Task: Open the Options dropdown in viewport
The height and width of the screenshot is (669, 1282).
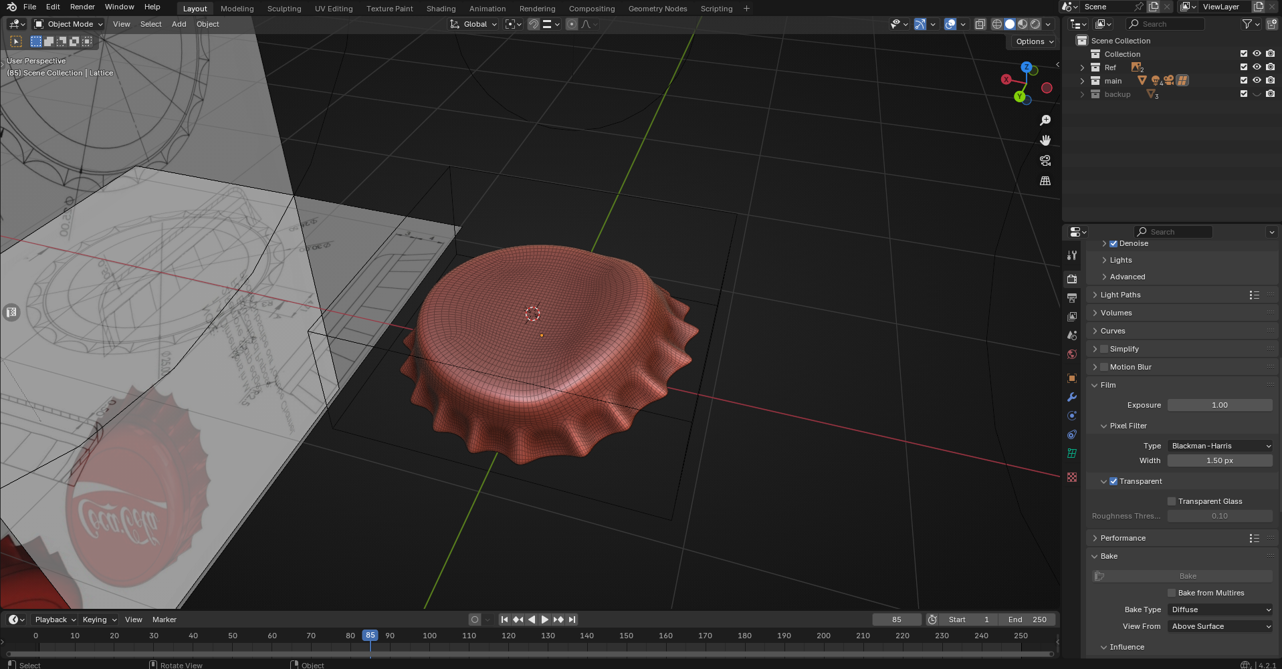Action: (x=1034, y=41)
